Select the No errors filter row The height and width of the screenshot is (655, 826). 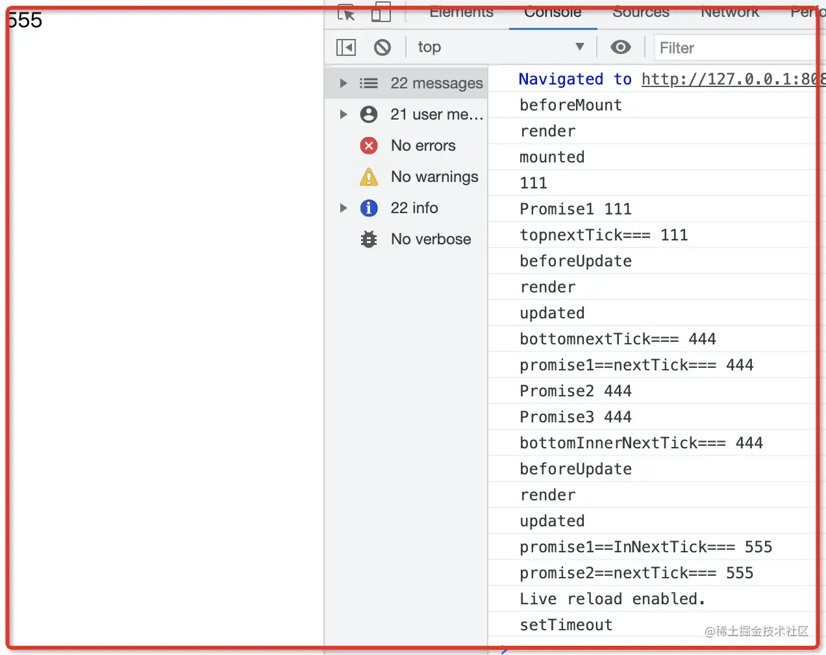coord(407,146)
